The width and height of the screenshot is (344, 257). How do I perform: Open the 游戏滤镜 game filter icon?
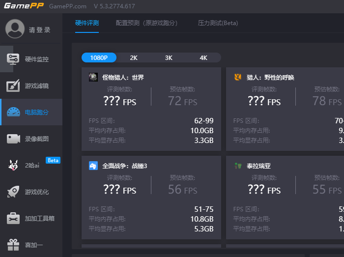coord(13,86)
